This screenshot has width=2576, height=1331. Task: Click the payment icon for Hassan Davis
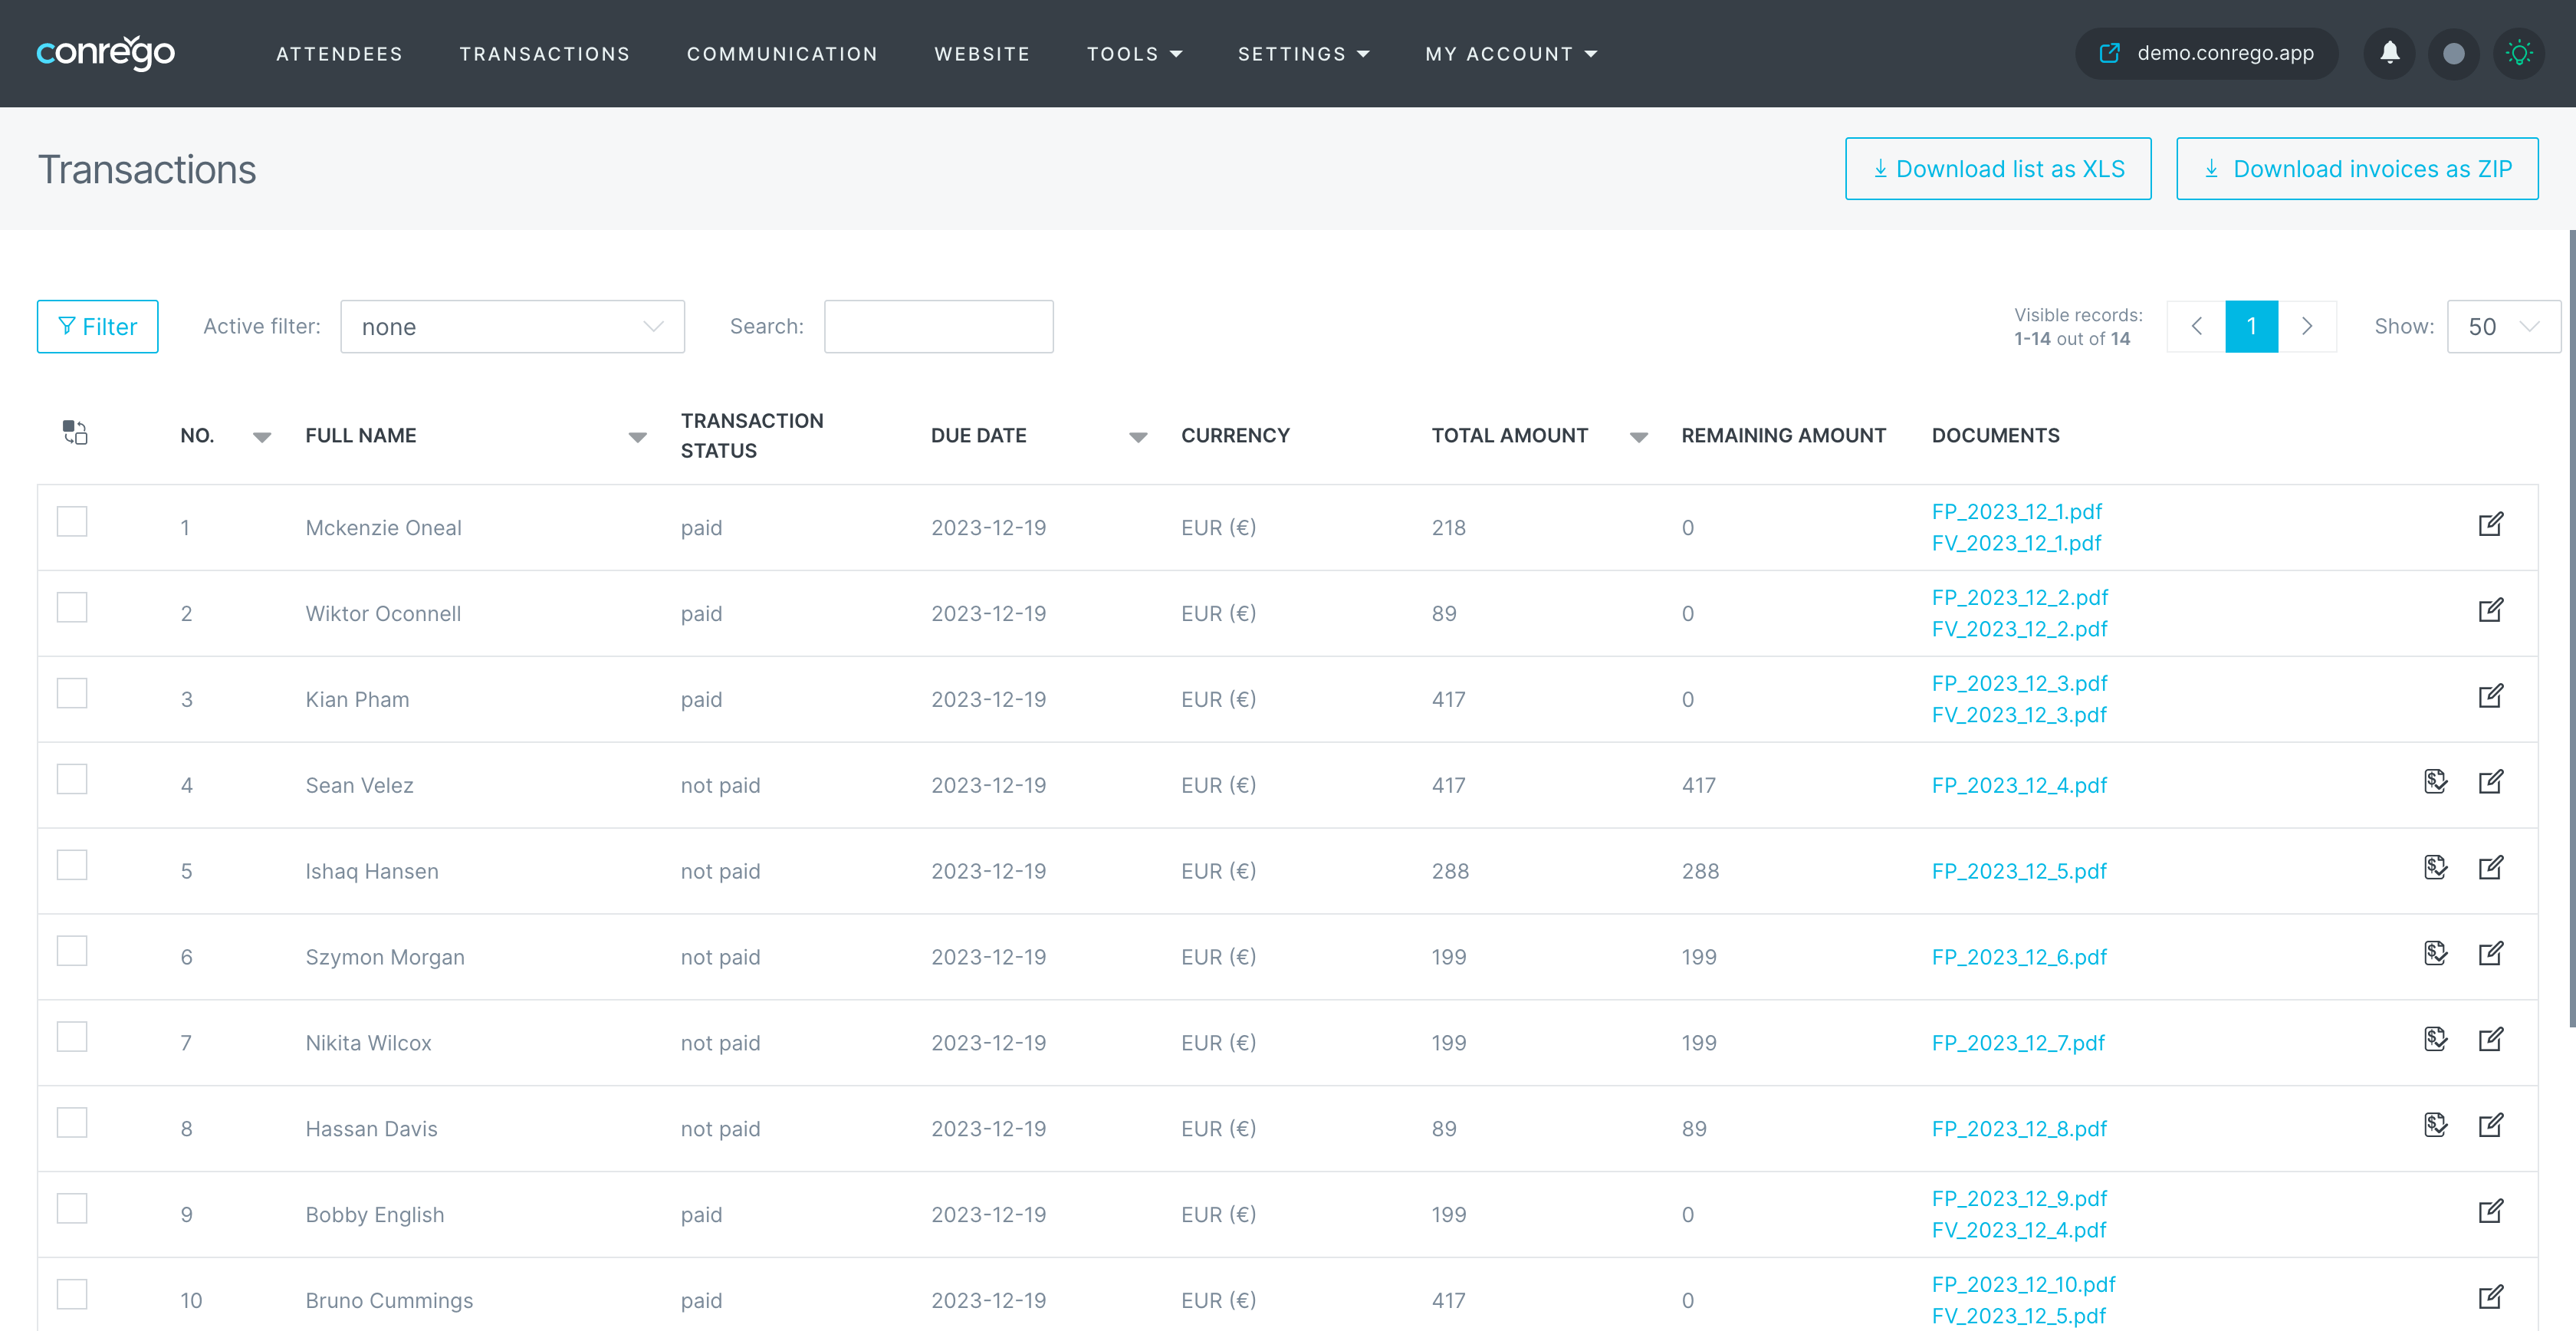pos(2435,1125)
